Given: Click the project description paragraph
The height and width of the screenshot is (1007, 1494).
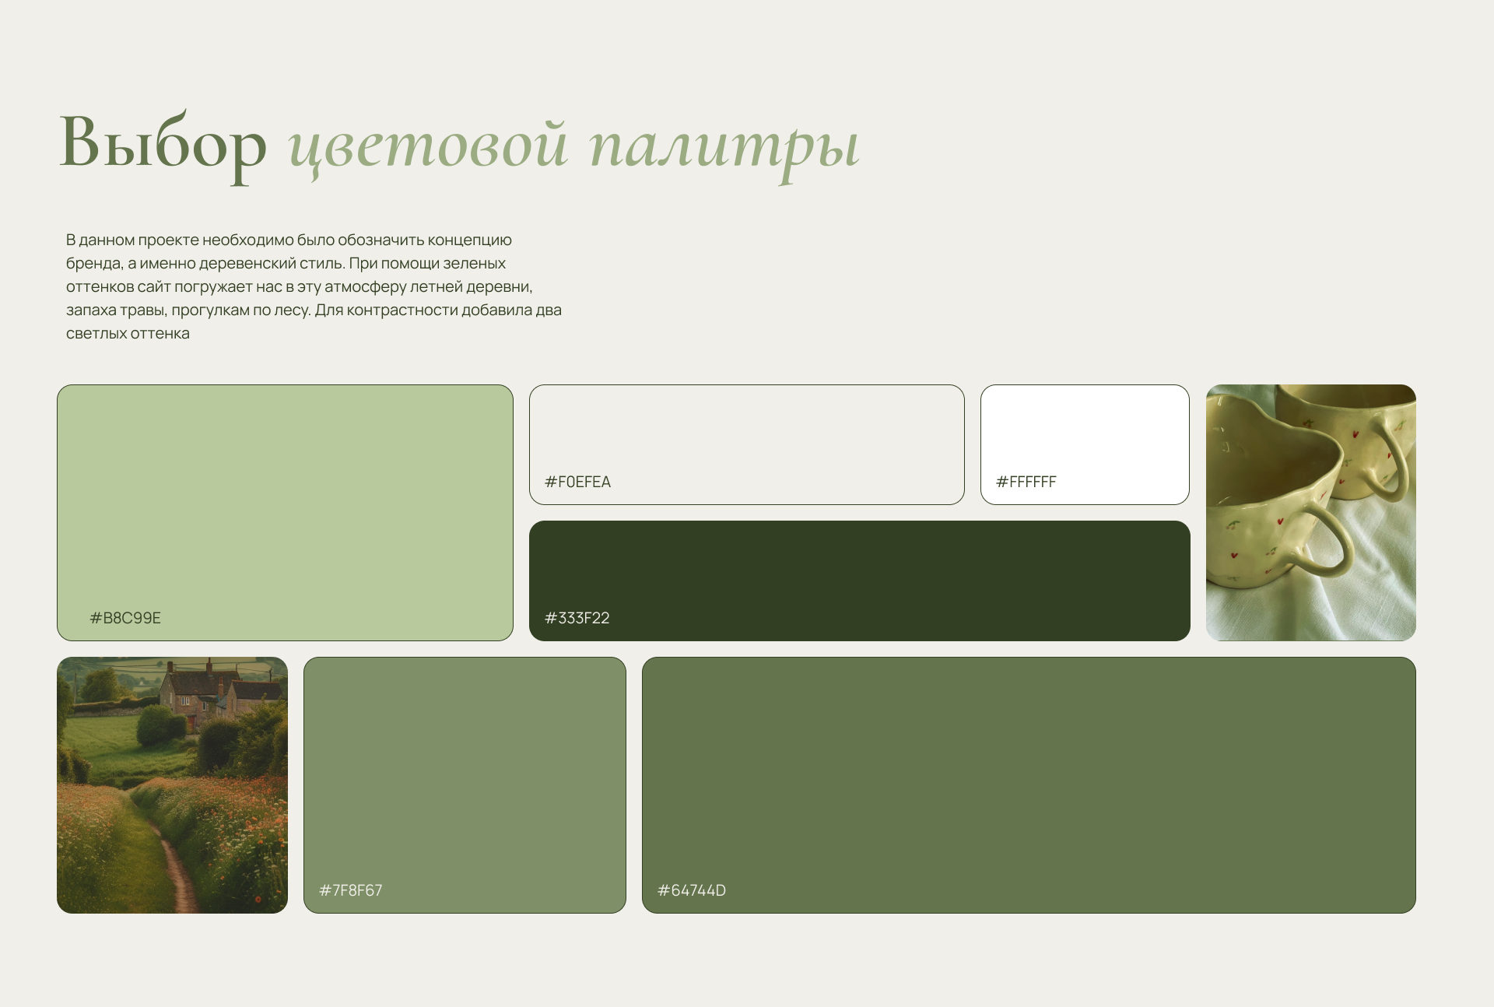Looking at the screenshot, I should (313, 286).
